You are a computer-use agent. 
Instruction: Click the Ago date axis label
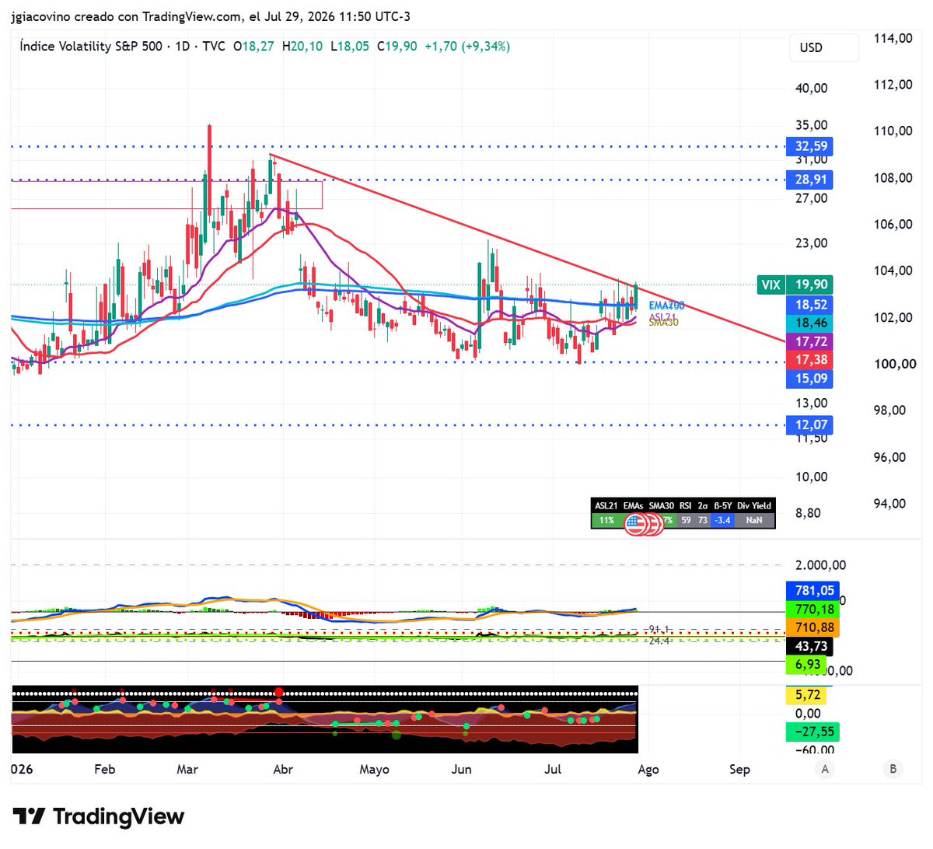pos(648,769)
